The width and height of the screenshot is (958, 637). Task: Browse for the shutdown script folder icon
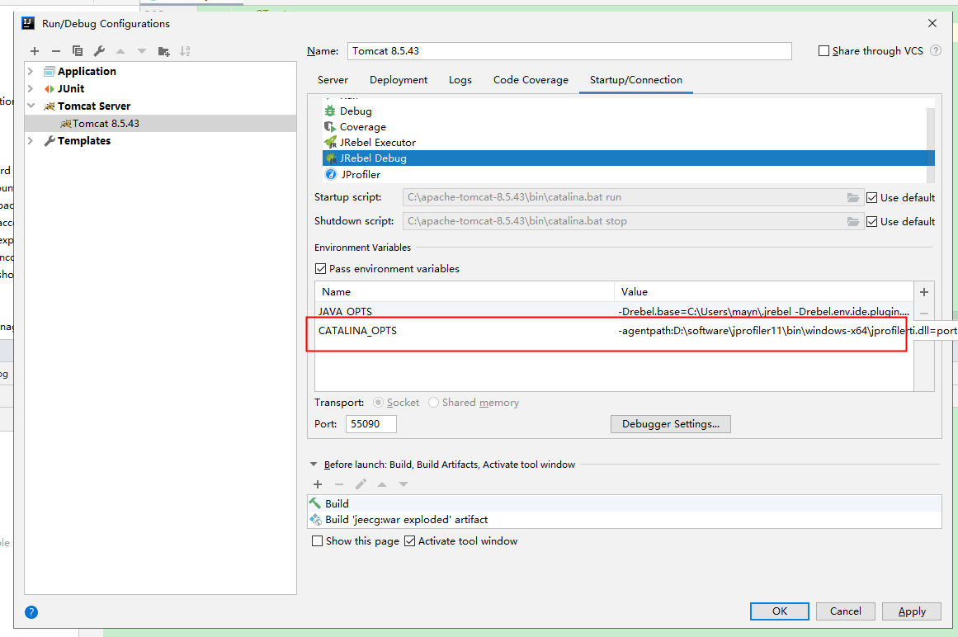pyautogui.click(x=853, y=221)
